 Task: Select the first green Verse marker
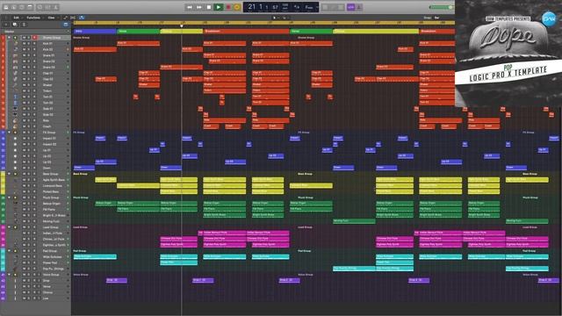click(x=139, y=32)
